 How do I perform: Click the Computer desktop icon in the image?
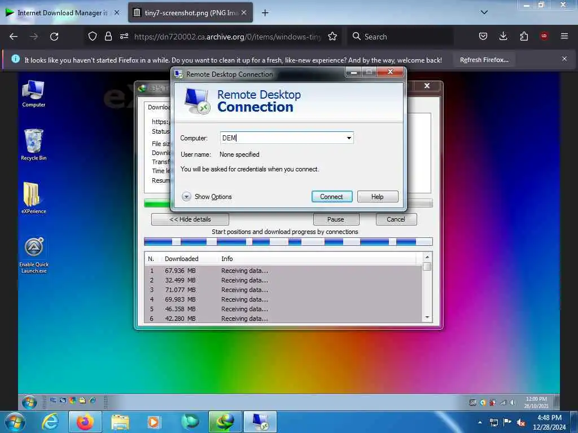[33, 94]
